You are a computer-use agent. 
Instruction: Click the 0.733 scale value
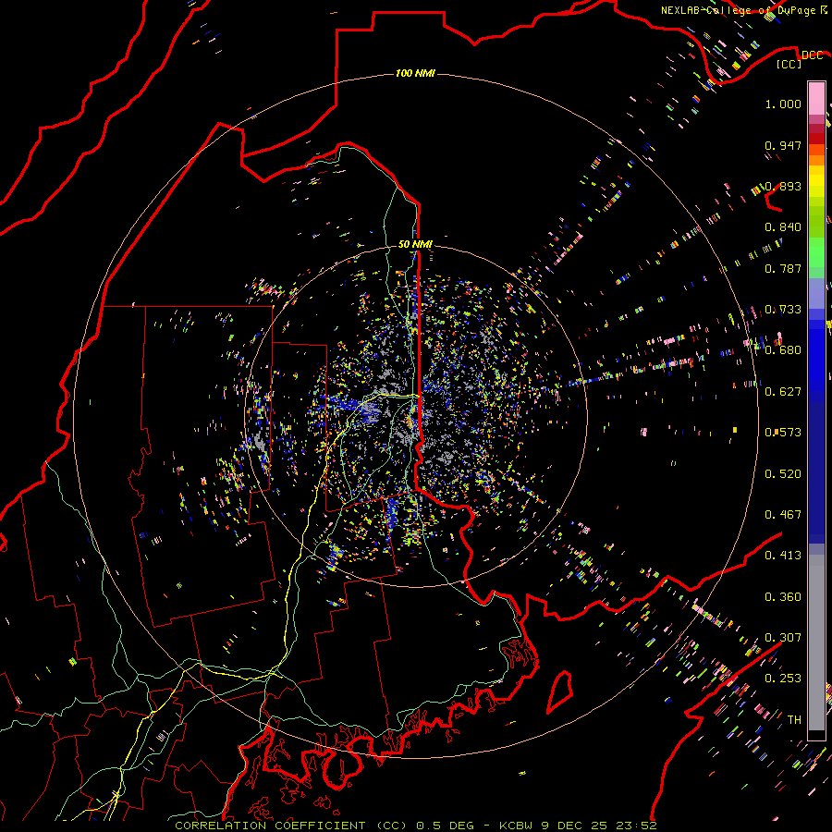(783, 310)
